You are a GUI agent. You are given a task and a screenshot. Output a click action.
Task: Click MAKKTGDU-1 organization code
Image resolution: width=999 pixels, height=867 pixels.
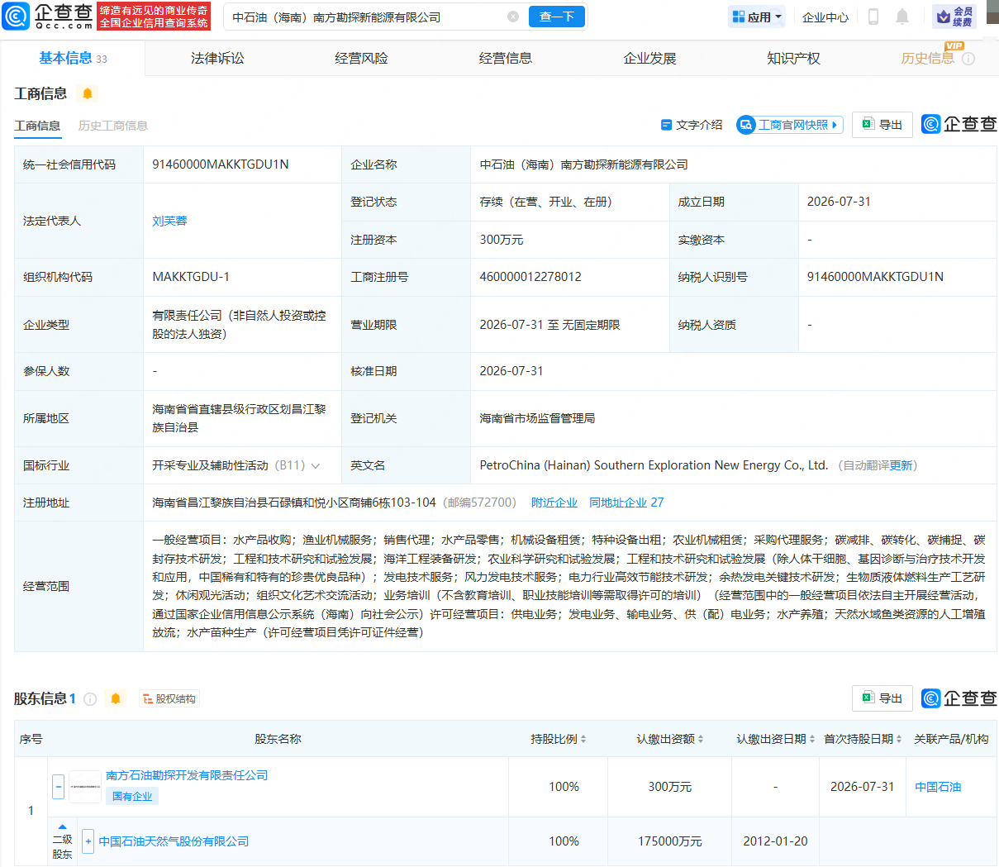point(191,277)
